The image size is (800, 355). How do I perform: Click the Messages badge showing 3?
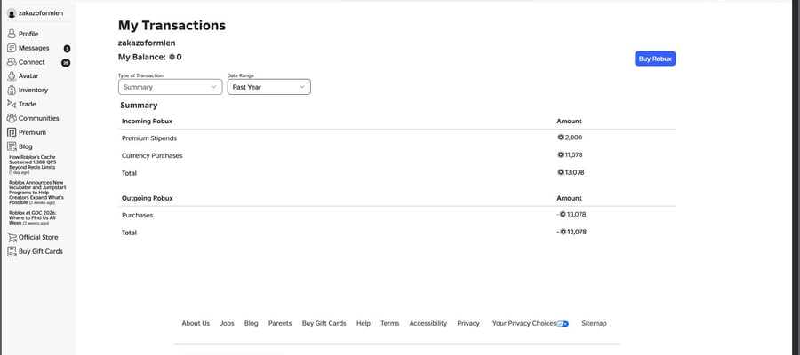tap(67, 49)
